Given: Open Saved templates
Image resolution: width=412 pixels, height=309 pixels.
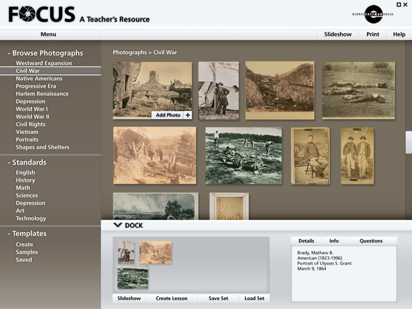Looking at the screenshot, I should pyautogui.click(x=24, y=260).
